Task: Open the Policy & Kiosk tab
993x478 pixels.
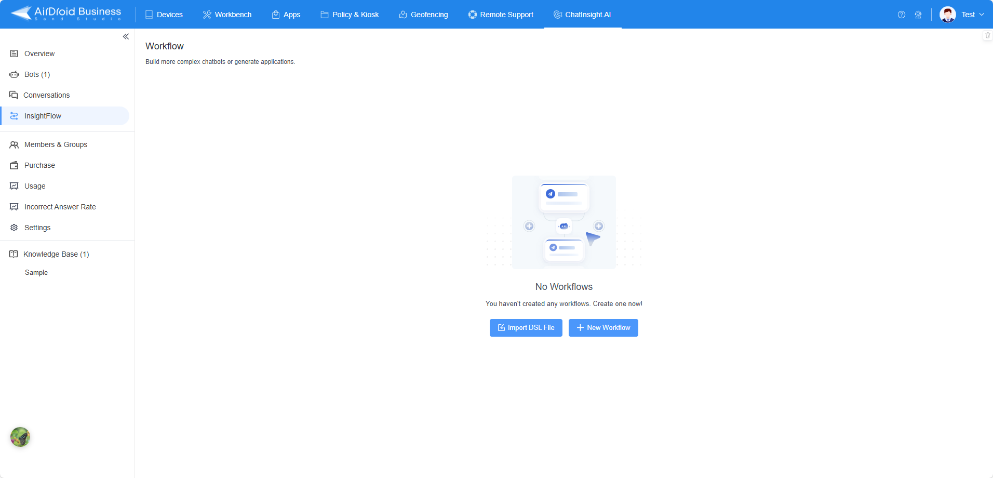Action: click(x=350, y=15)
